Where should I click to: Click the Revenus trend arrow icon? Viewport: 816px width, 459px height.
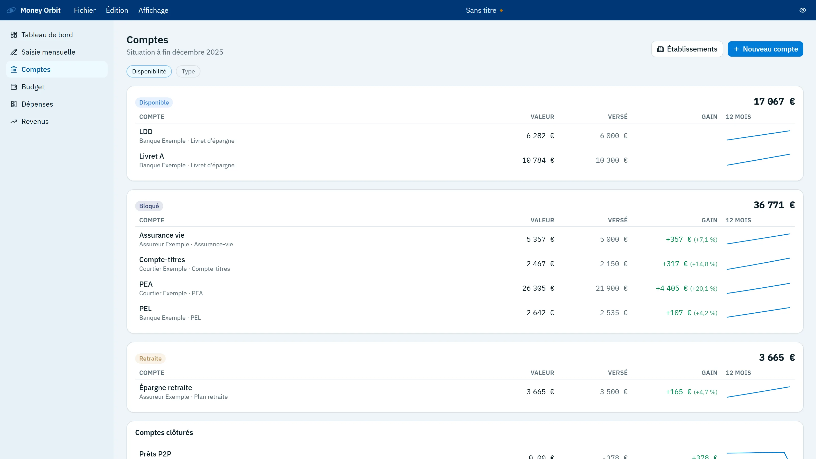[x=14, y=121]
